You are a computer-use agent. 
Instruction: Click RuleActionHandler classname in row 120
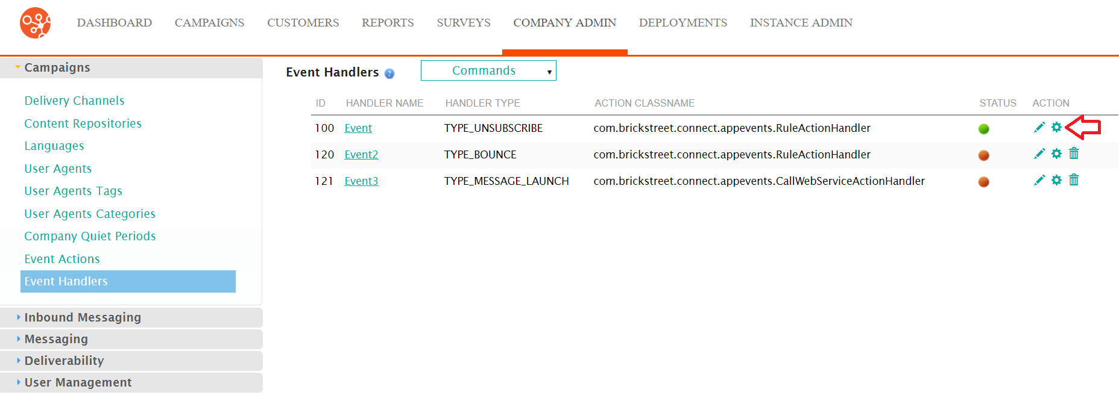pos(732,155)
